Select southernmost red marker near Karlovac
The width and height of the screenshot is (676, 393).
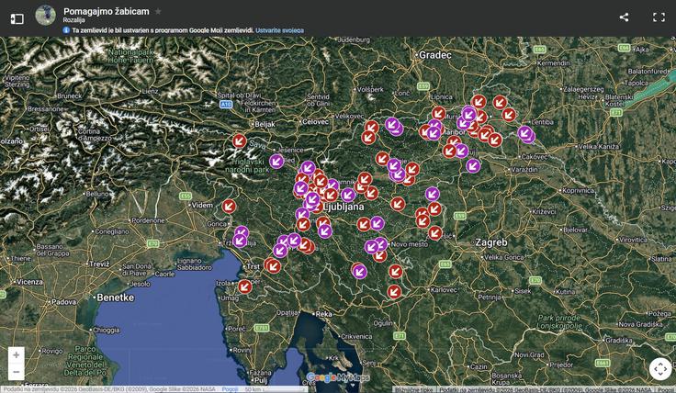[x=394, y=291]
